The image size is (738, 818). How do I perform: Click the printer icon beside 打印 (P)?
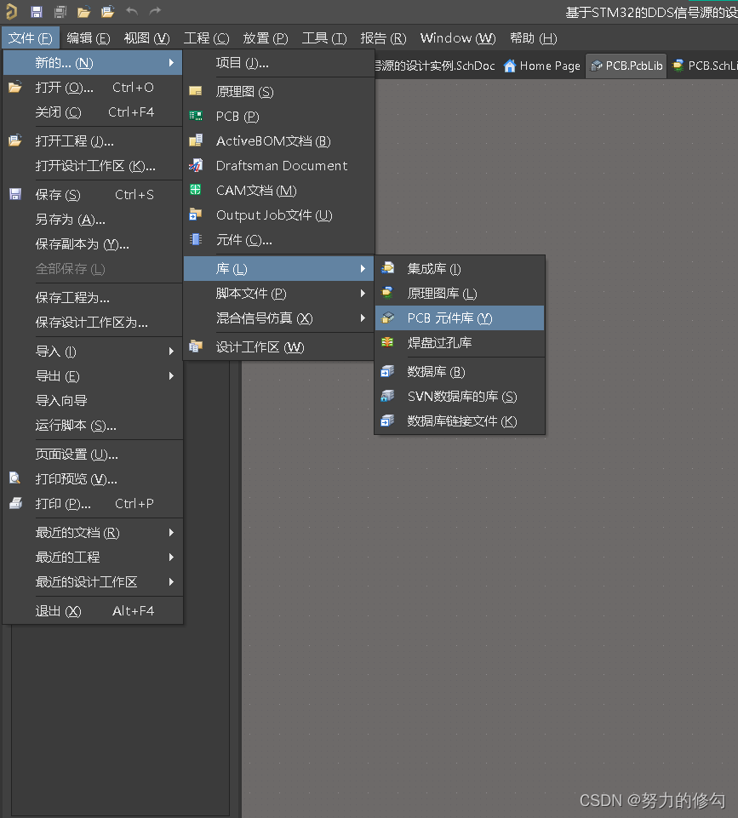point(15,503)
